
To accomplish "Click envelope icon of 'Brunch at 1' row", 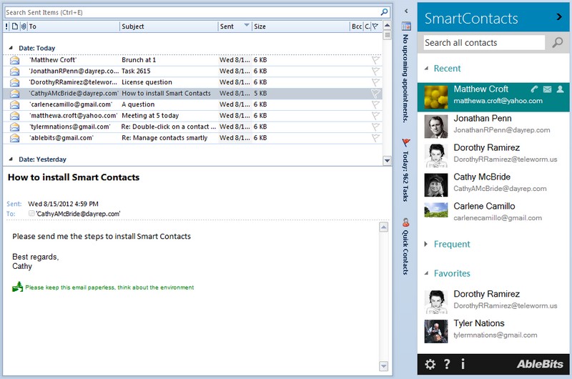I will tap(14, 60).
